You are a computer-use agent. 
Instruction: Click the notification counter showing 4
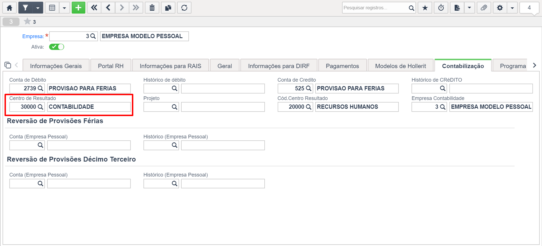tap(529, 8)
